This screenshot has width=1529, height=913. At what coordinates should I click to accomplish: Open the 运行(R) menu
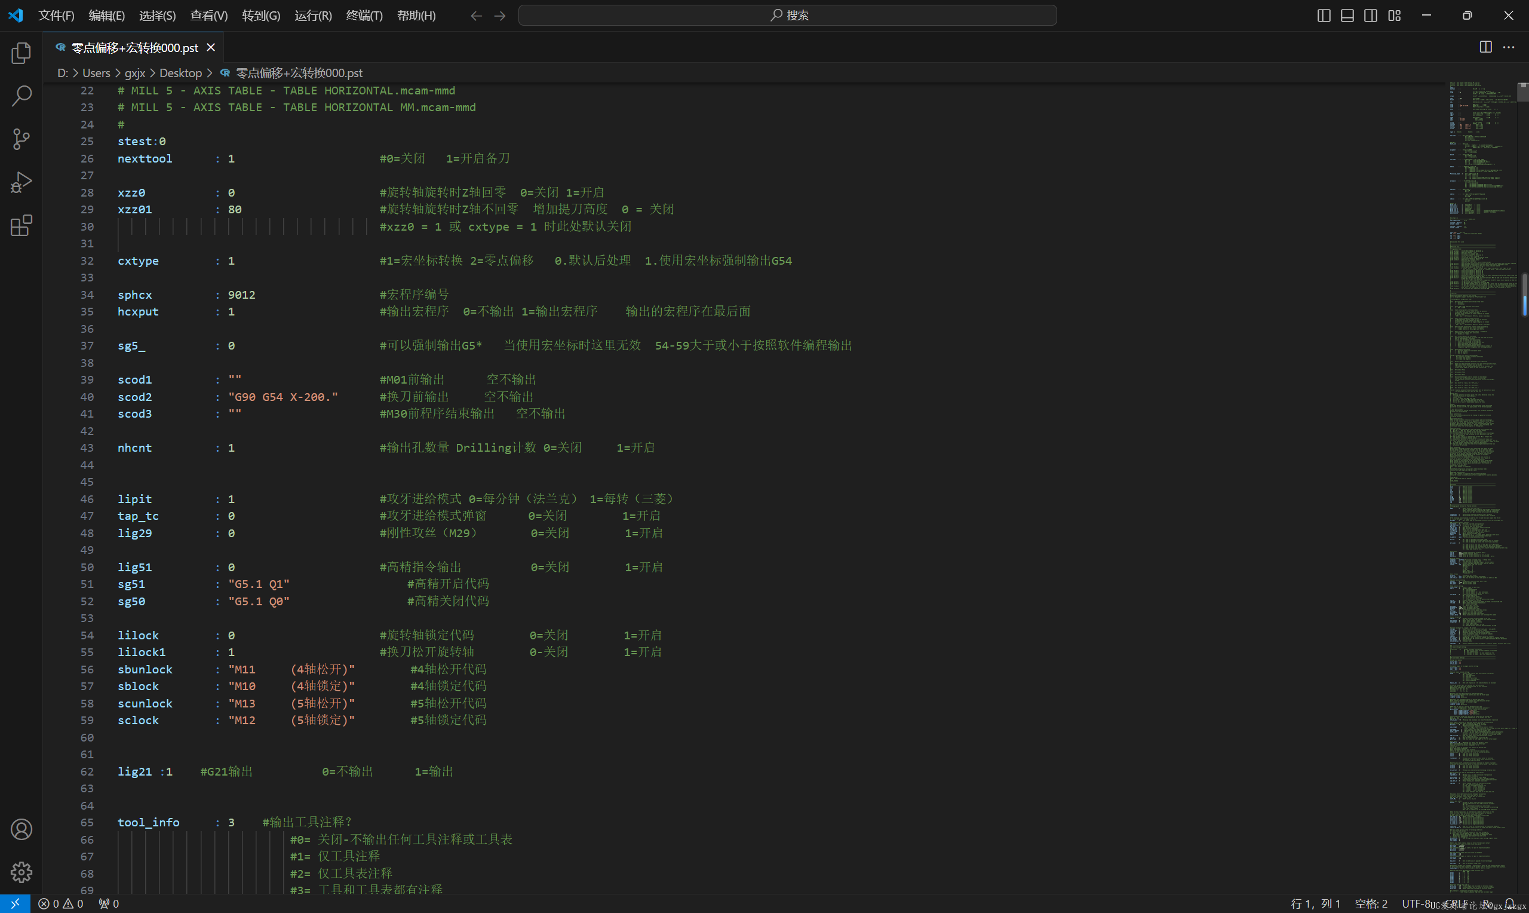[313, 16]
